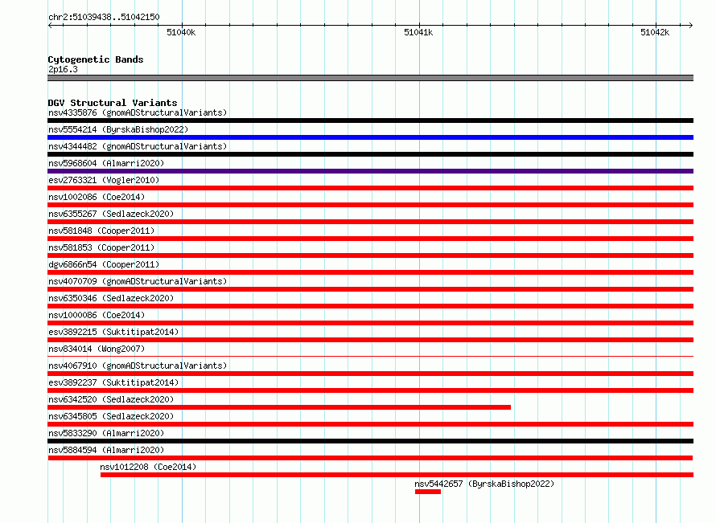Image resolution: width=716 pixels, height=523 pixels.
Task: Open nsv1012208 (Coe2014) label
Action: 148,467
